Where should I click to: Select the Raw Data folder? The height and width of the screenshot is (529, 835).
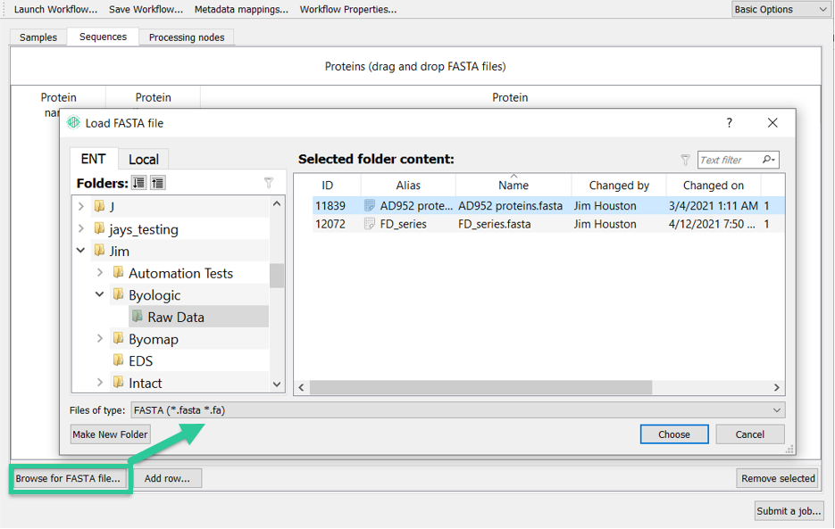[x=176, y=318]
